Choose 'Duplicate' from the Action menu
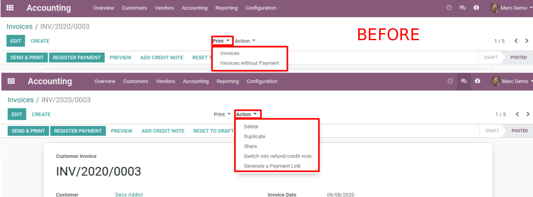The height and width of the screenshot is (197, 533). tap(254, 136)
